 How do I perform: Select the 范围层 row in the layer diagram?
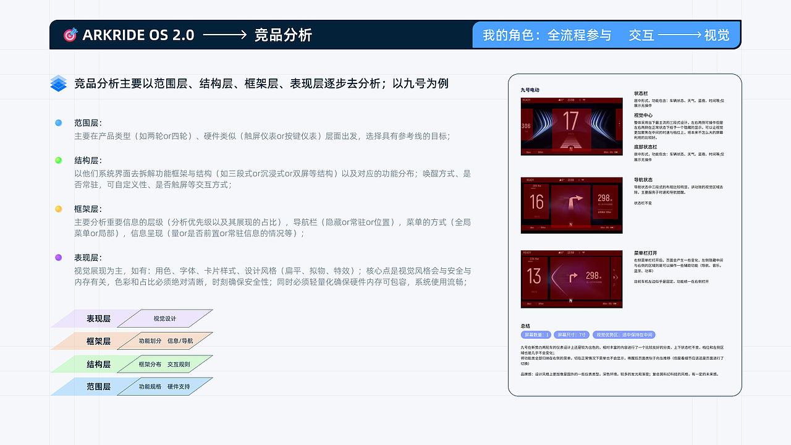pos(99,387)
